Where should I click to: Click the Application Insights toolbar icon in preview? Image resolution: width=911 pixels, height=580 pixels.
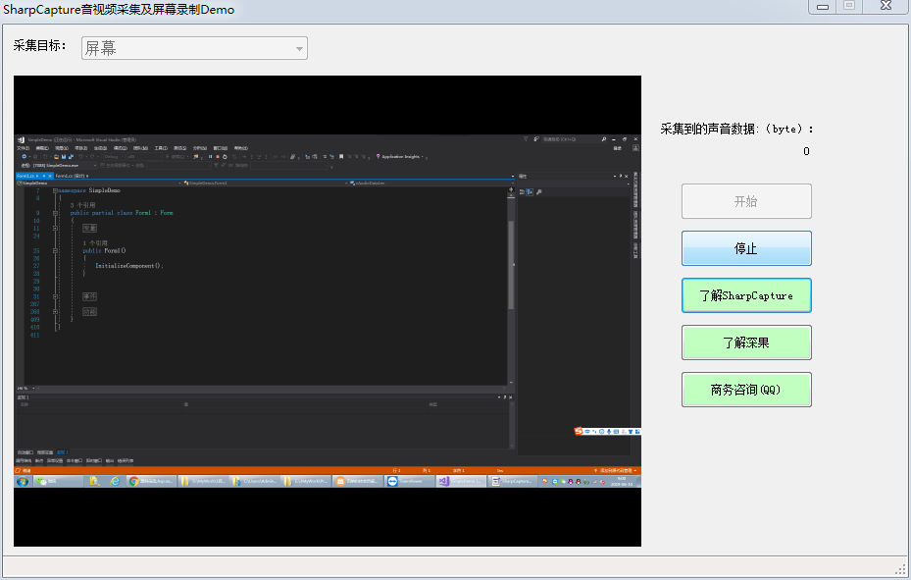pos(379,156)
